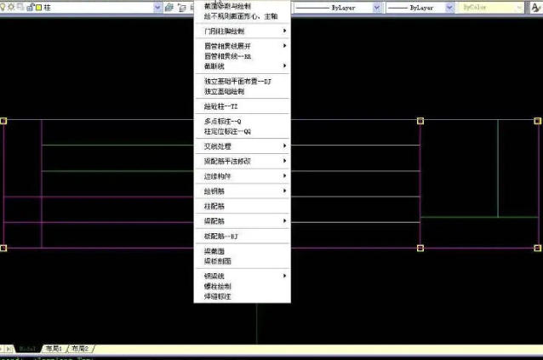Click yellow layer color square for 柱
This screenshot has width=543, height=360.
pyautogui.click(x=39, y=8)
